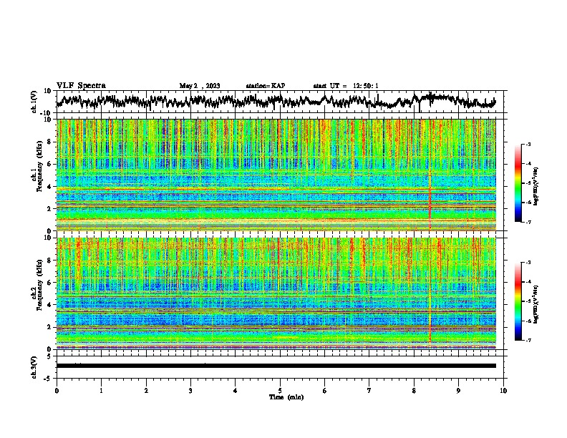Click the "9" tick on the time axis
Screen dimensions: 567x438
458,391
